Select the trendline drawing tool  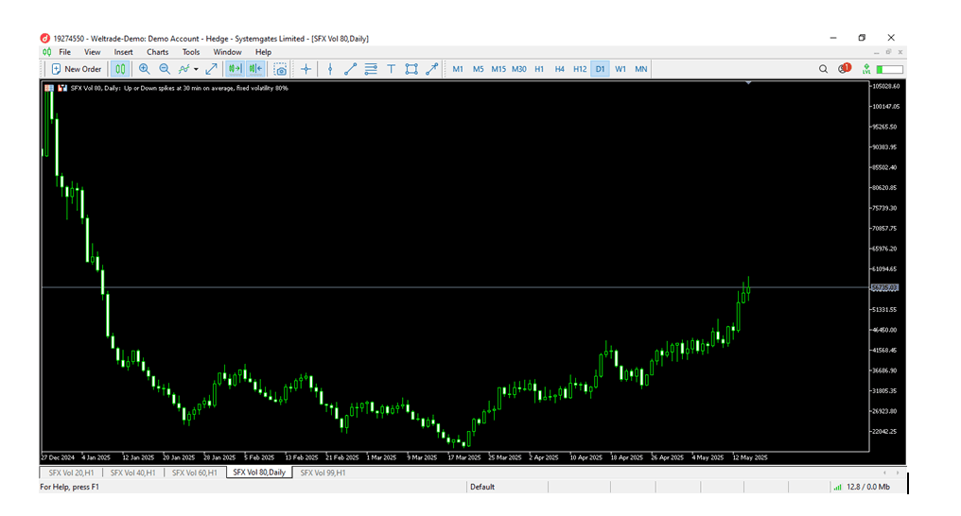(x=350, y=69)
